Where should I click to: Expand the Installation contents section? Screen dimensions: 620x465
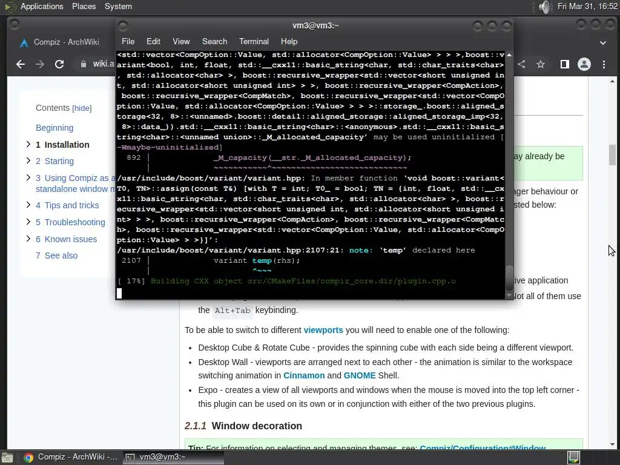click(x=28, y=144)
